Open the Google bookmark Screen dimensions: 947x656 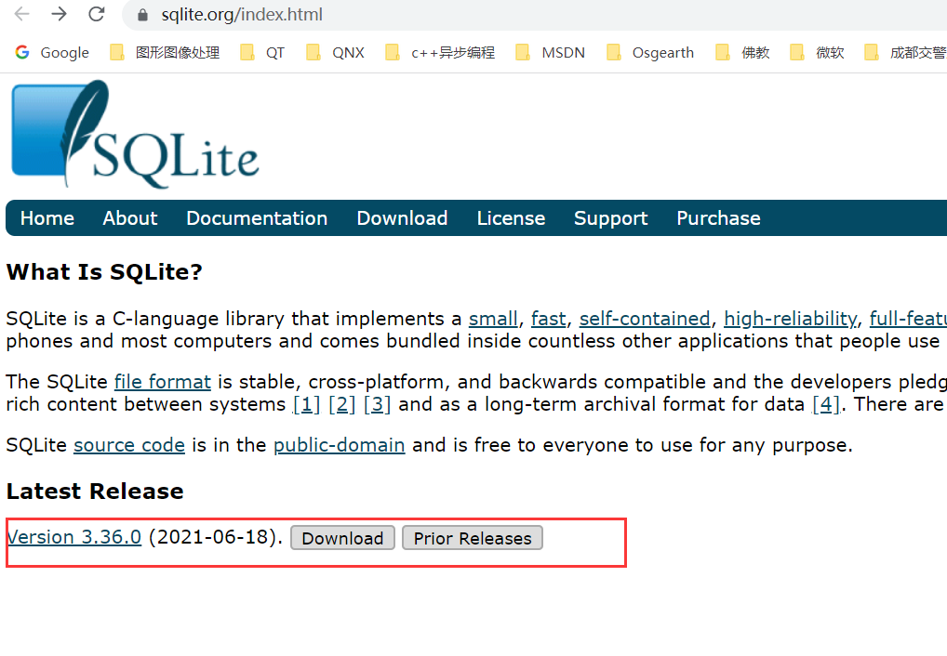(x=52, y=53)
